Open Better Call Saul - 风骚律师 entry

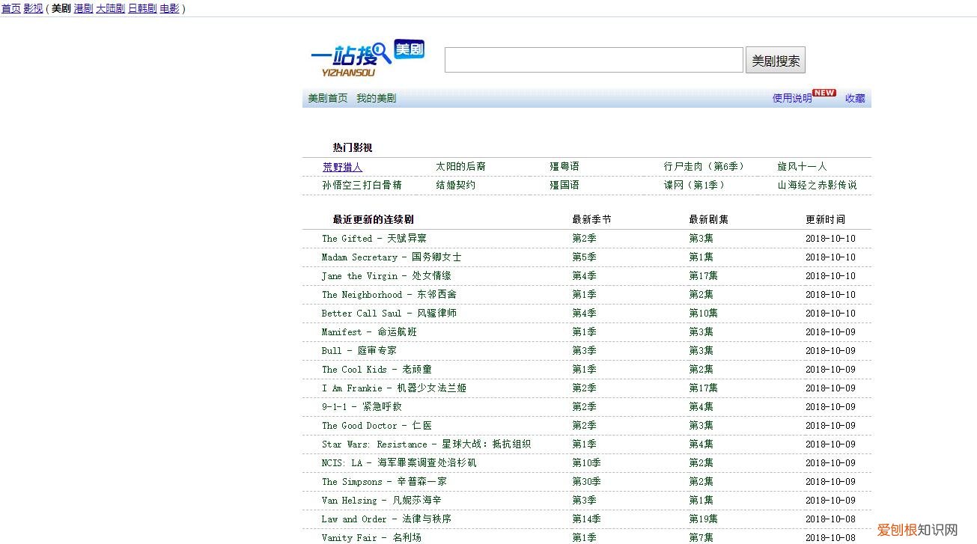pyautogui.click(x=390, y=313)
